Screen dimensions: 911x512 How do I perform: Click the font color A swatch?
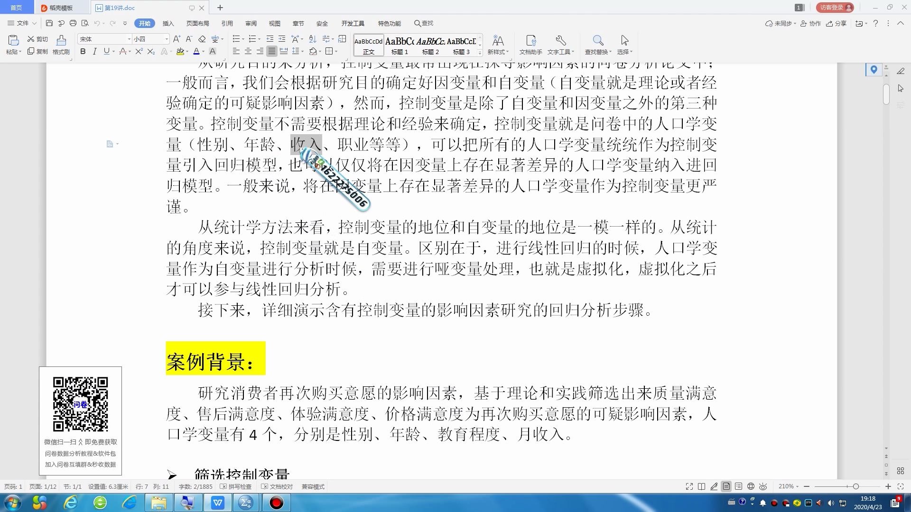(x=196, y=51)
